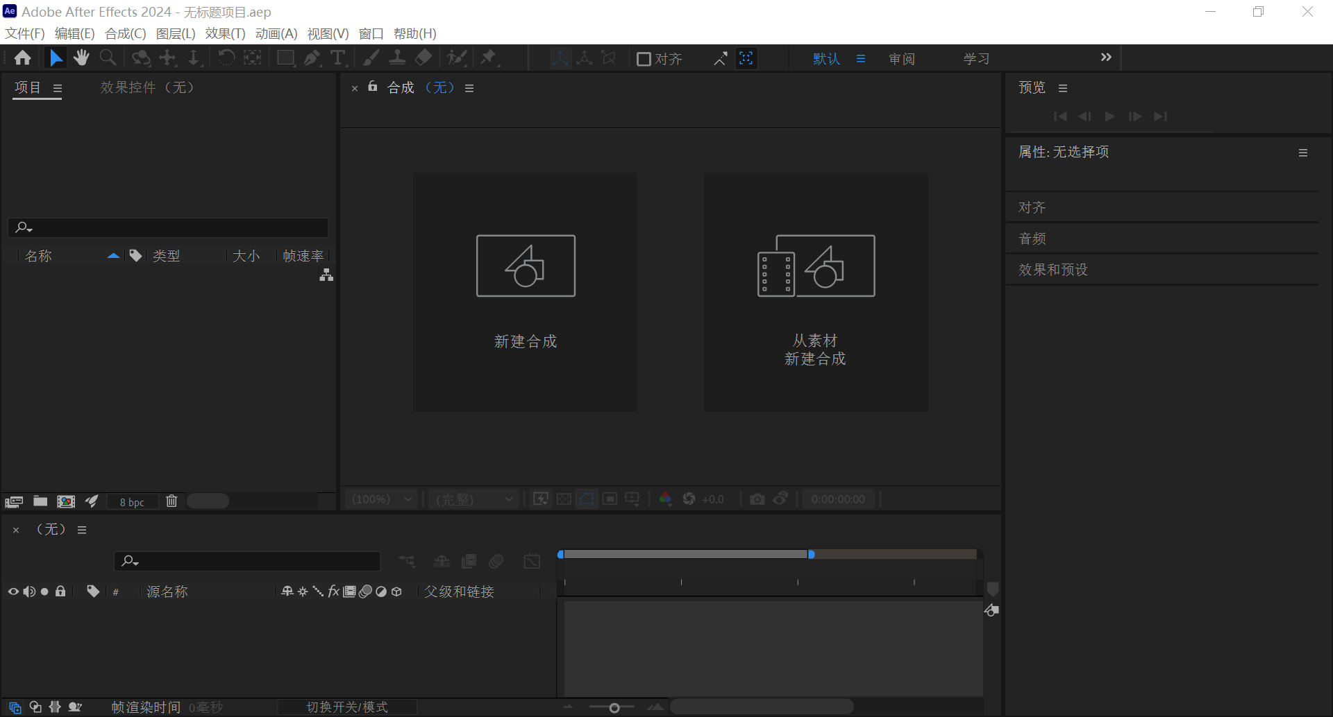Toggle the audio speaker column header
Image resolution: width=1333 pixels, height=717 pixels.
click(x=29, y=591)
